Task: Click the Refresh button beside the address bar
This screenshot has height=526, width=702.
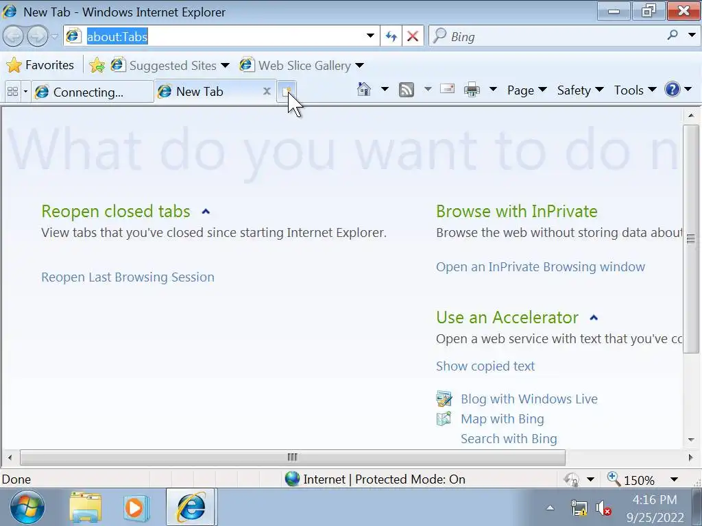Action: click(x=391, y=36)
